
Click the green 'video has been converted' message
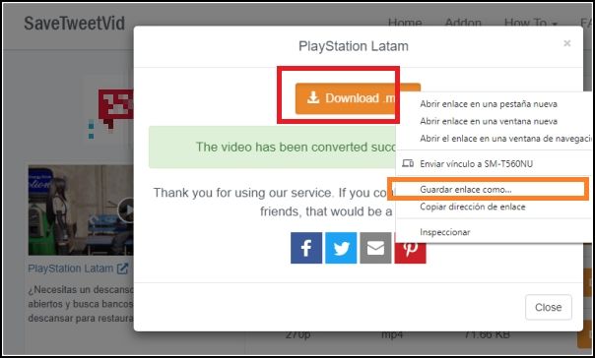tap(273, 147)
